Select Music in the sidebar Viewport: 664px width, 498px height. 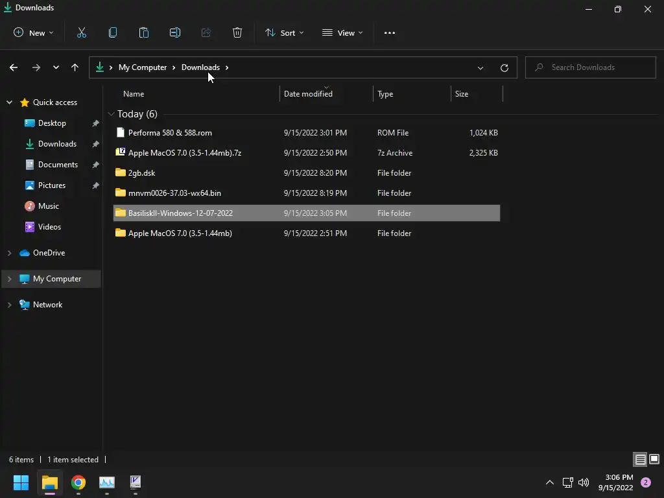click(48, 206)
